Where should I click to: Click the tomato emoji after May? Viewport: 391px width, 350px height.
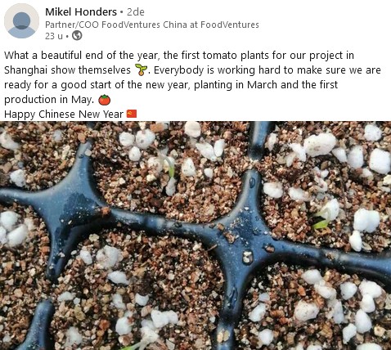pyautogui.click(x=105, y=100)
